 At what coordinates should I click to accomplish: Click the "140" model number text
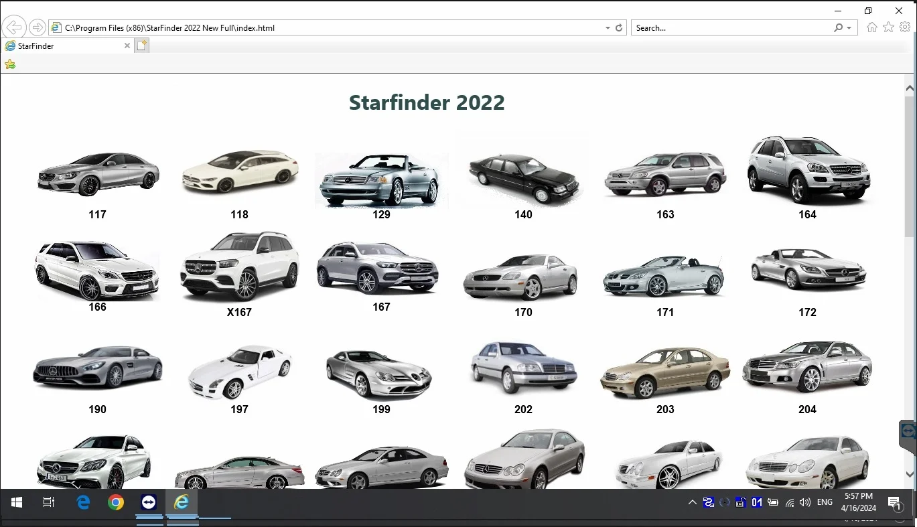point(523,214)
